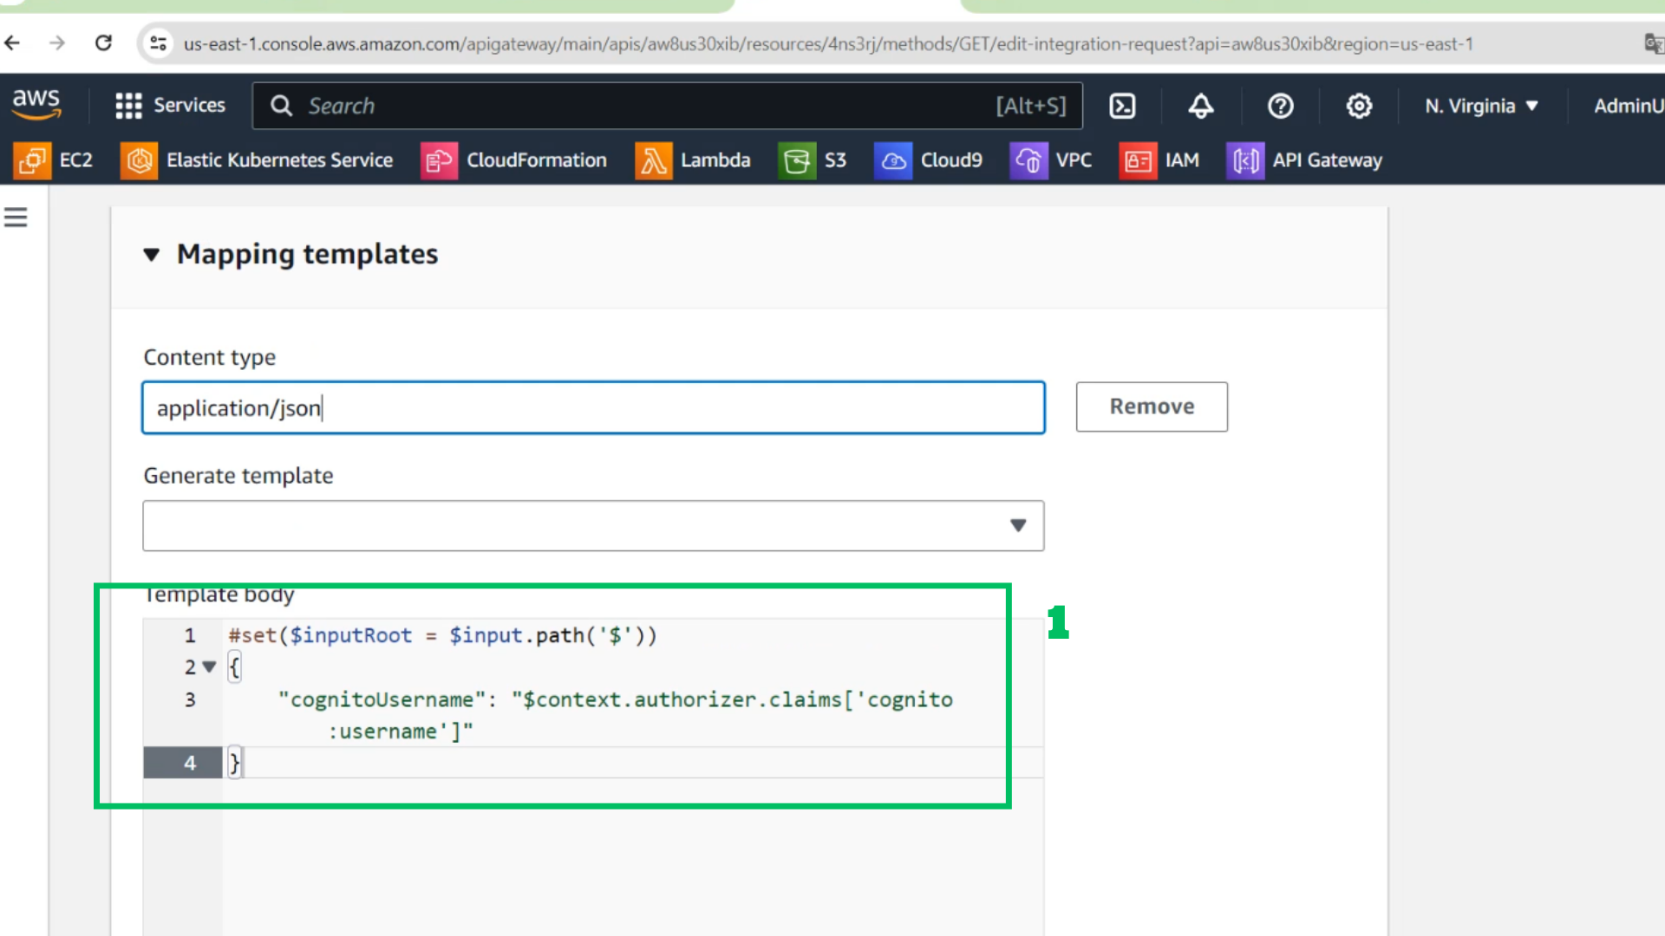Open the notifications bell
Image resolution: width=1665 pixels, height=936 pixels.
1201,106
